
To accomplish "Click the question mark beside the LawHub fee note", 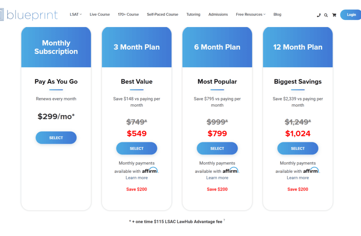I will (x=224, y=219).
